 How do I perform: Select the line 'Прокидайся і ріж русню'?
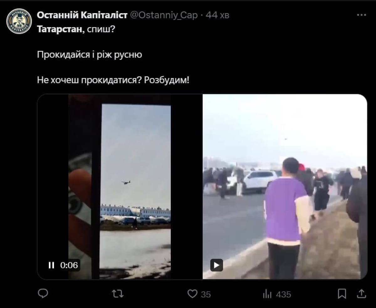click(90, 55)
